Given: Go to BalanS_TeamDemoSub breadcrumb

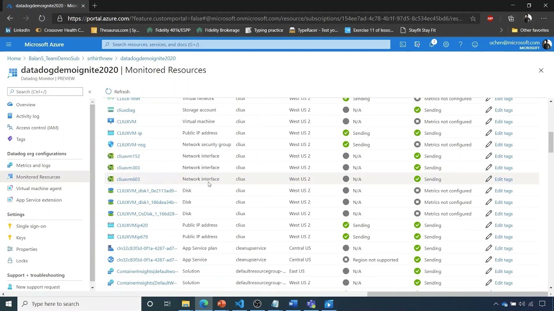Looking at the screenshot, I should point(54,58).
